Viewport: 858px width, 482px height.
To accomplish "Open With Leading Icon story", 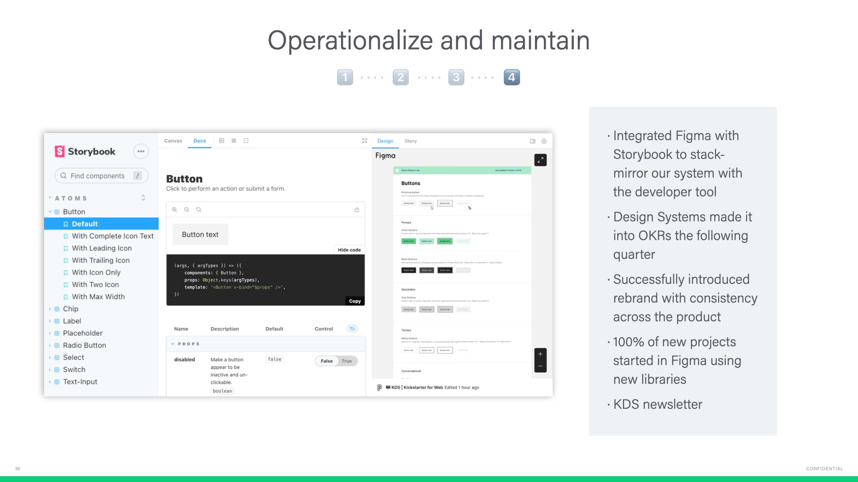I will point(102,248).
